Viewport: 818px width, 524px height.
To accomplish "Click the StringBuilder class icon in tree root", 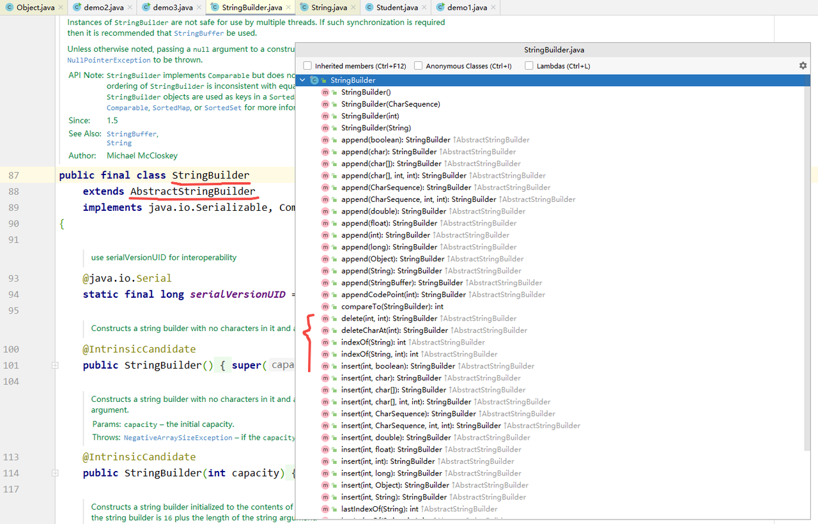I will tap(314, 81).
